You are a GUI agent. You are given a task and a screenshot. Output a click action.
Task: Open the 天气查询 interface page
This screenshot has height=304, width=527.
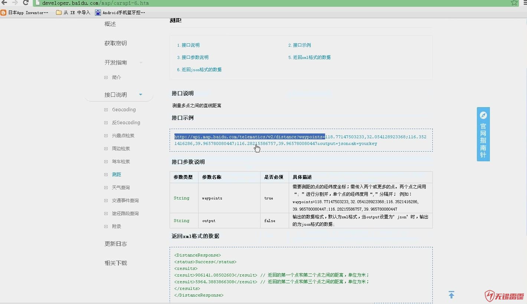click(121, 188)
